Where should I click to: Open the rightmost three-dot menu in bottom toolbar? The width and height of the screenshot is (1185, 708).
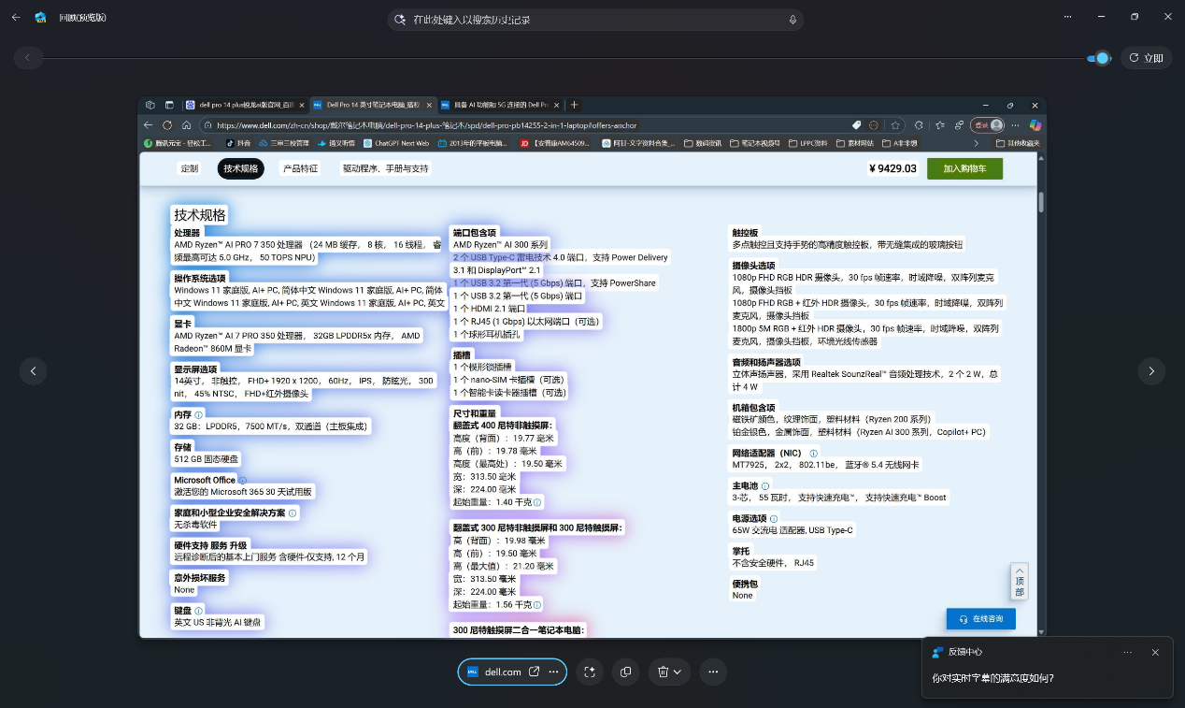click(713, 672)
